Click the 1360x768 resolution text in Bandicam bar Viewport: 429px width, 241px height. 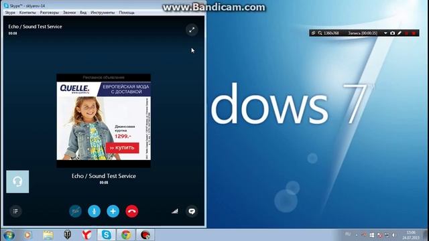coord(331,33)
